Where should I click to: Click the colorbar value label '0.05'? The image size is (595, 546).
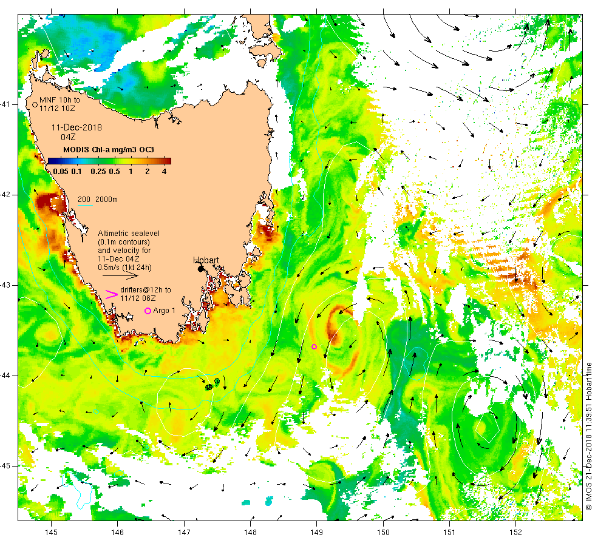tap(61, 171)
